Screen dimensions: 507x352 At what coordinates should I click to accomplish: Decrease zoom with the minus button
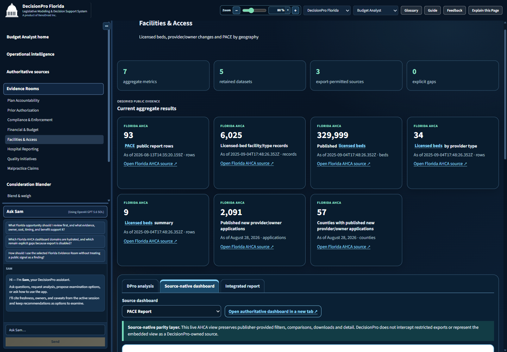237,10
